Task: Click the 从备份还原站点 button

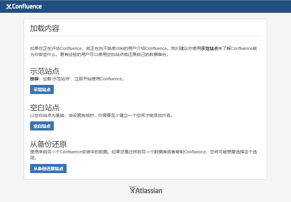Action: (x=48, y=169)
